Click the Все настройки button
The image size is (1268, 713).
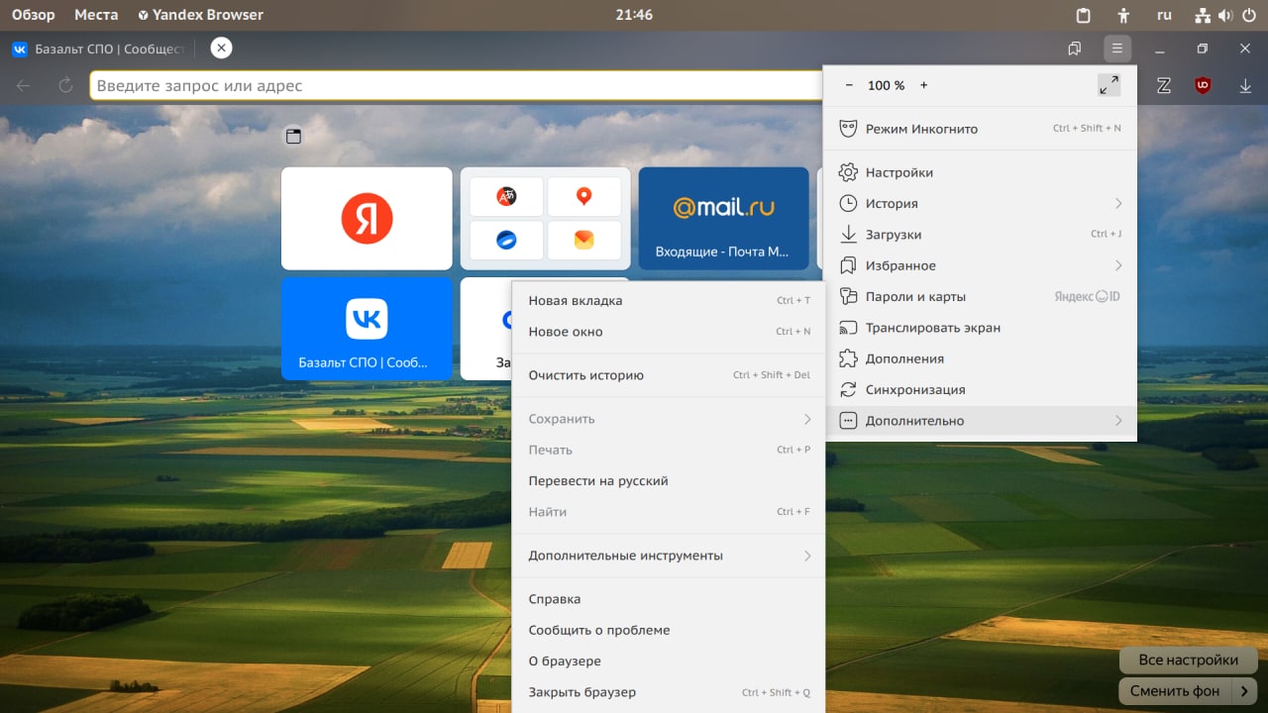(1189, 661)
